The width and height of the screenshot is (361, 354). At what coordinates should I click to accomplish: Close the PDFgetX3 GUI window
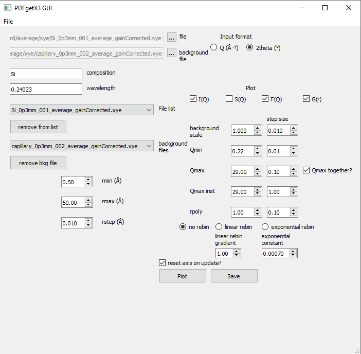[348, 8]
